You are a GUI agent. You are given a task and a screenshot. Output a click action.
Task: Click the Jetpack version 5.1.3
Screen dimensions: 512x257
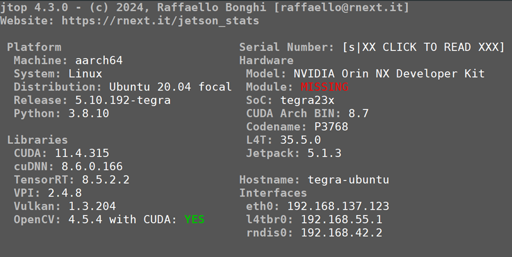[x=324, y=153]
